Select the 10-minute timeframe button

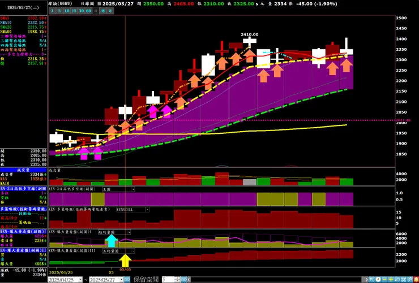tap(67, 11)
